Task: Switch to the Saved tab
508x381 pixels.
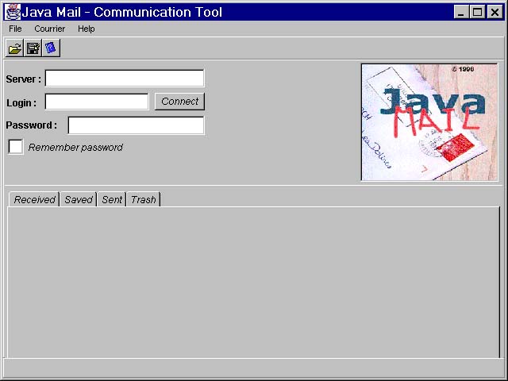Action: pyautogui.click(x=79, y=199)
